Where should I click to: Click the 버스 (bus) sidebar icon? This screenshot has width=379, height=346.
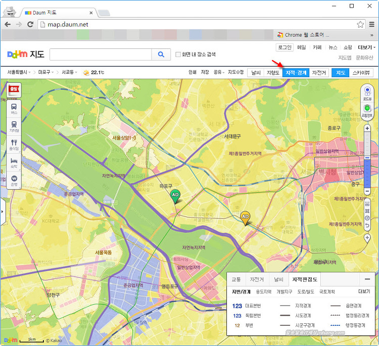point(14,108)
